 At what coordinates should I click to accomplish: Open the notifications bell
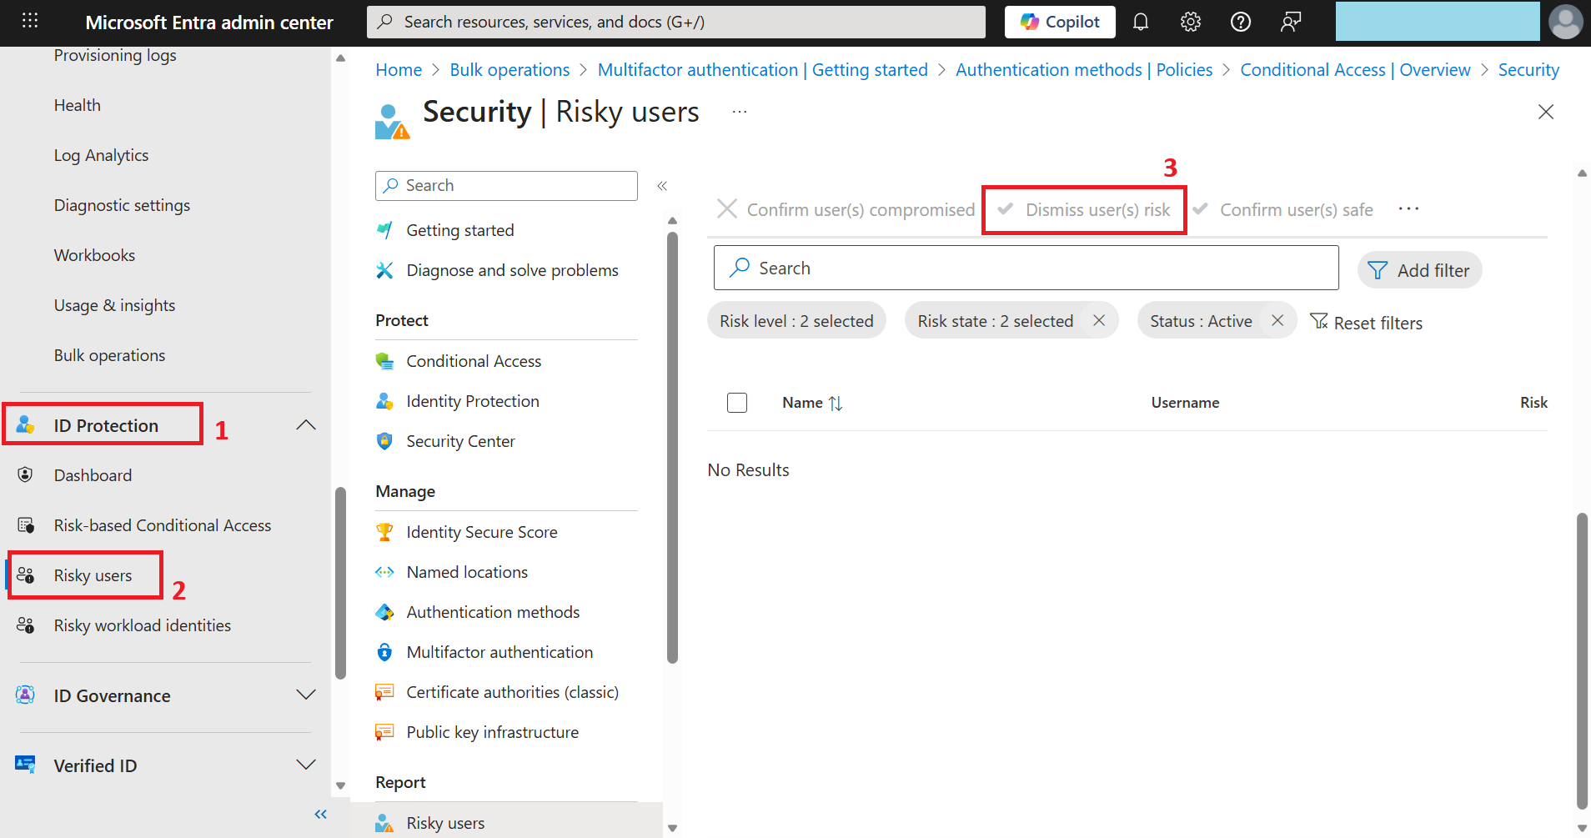pyautogui.click(x=1141, y=22)
